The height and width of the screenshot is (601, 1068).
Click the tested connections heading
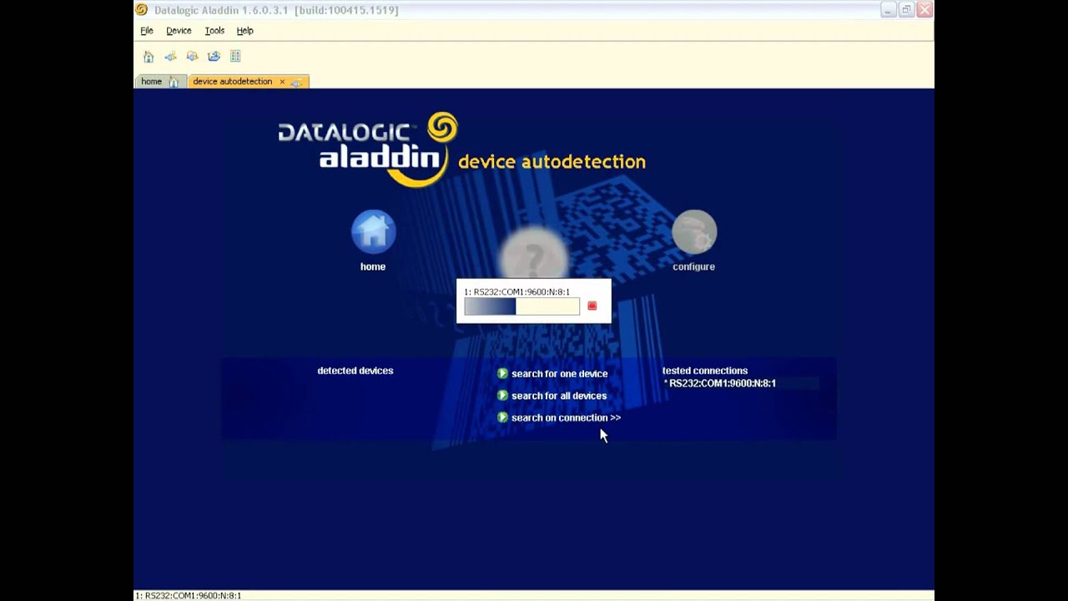pos(705,371)
